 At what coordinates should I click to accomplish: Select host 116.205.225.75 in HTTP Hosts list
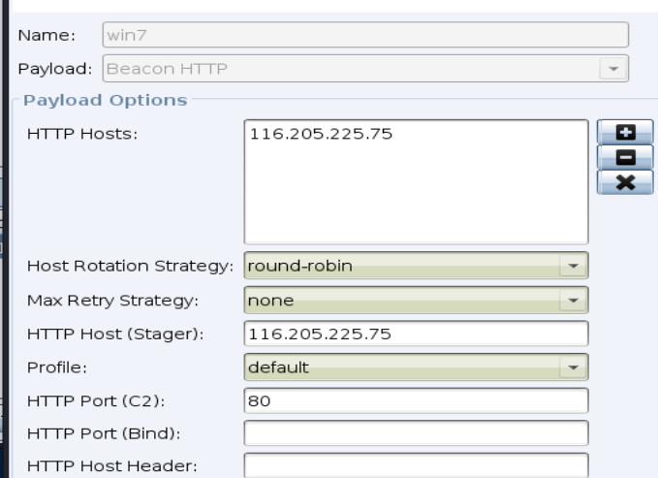(x=321, y=134)
